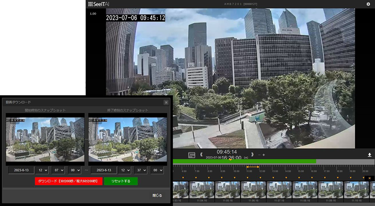Image resolution: width=375 pixels, height=206 pixels.
Task: Close the download dialog via X icon
Action: [x=166, y=102]
